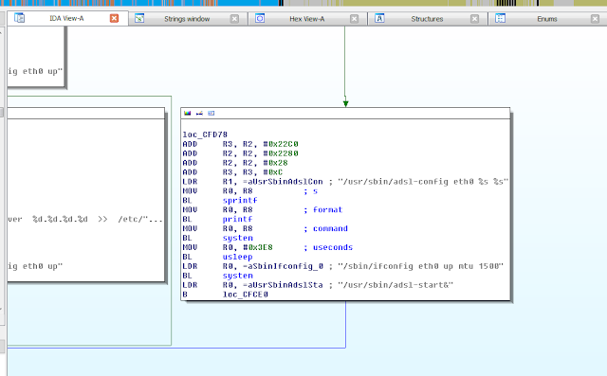Click node group icon in loc_CFD78 header
The image size is (607, 376).
click(x=211, y=114)
